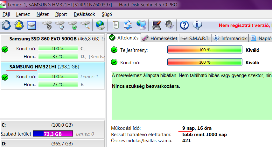This screenshot has width=272, height=147.
Task: Select the D: partition (365,7 GB) row
Action: coord(52,143)
